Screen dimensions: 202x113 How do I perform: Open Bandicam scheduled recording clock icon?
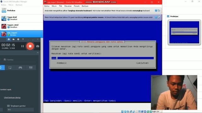tap(18, 39)
